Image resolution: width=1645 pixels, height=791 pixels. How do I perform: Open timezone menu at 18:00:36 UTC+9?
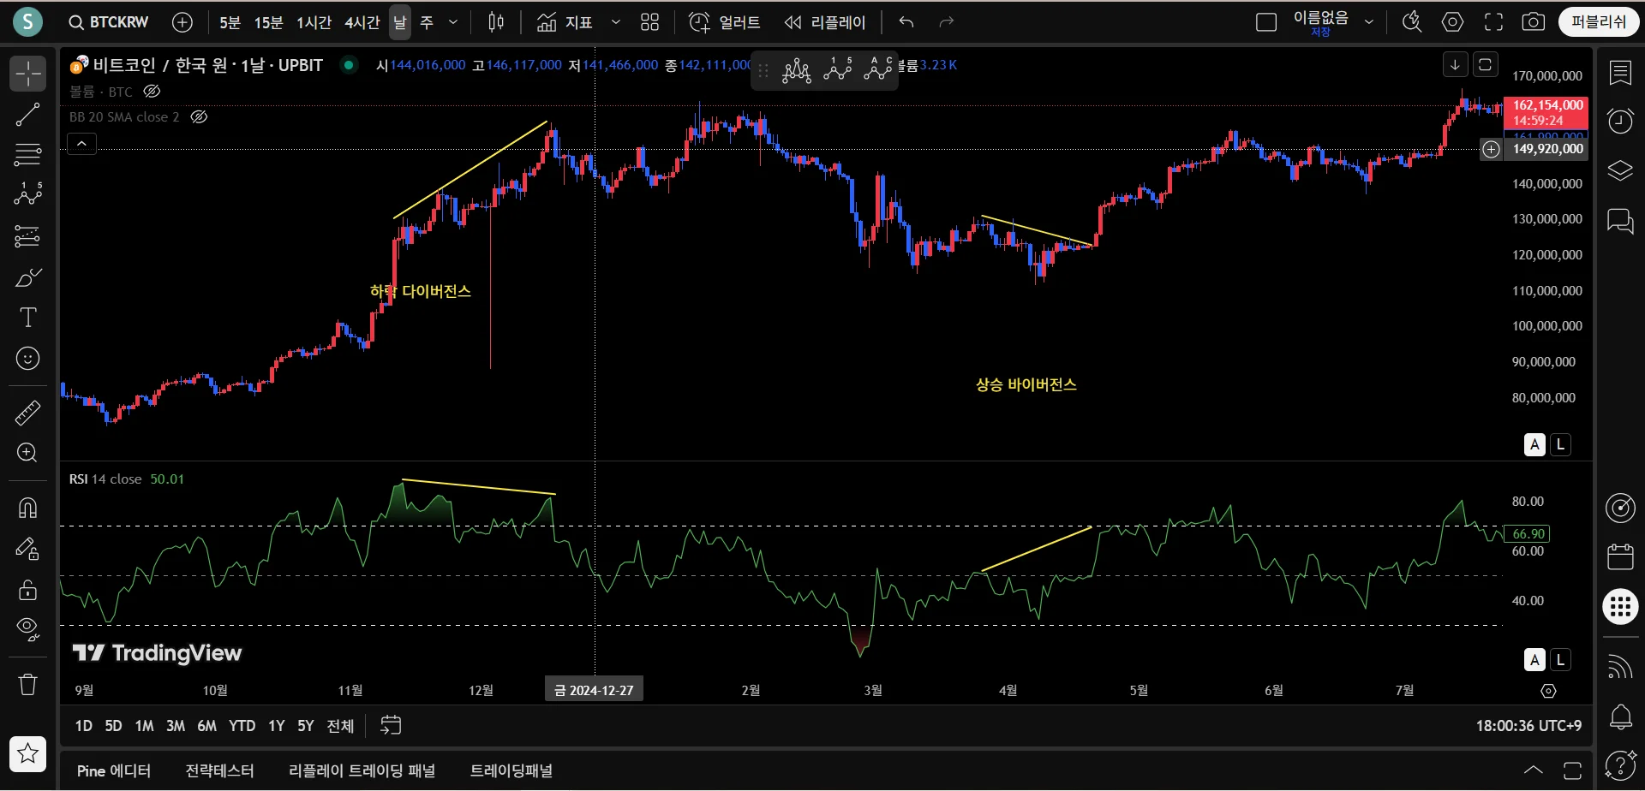(x=1528, y=726)
